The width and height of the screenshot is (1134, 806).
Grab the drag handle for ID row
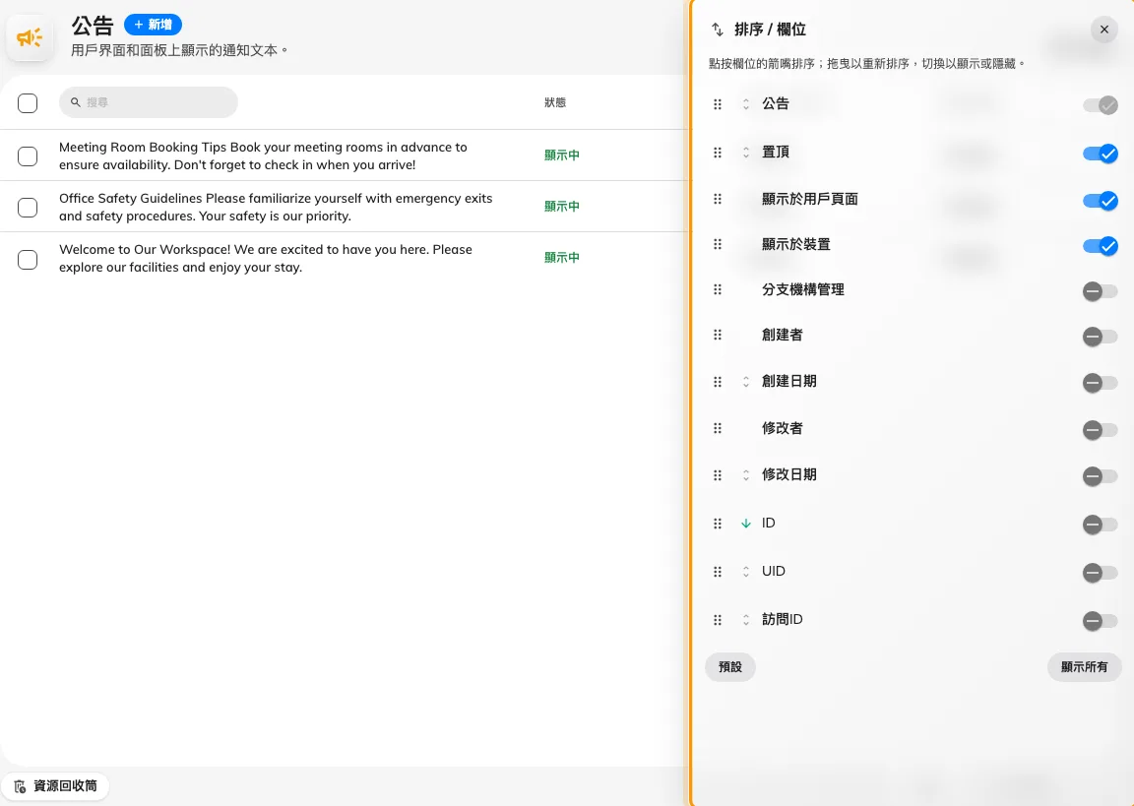coord(718,524)
